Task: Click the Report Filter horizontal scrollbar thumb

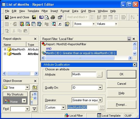Action: point(80,58)
